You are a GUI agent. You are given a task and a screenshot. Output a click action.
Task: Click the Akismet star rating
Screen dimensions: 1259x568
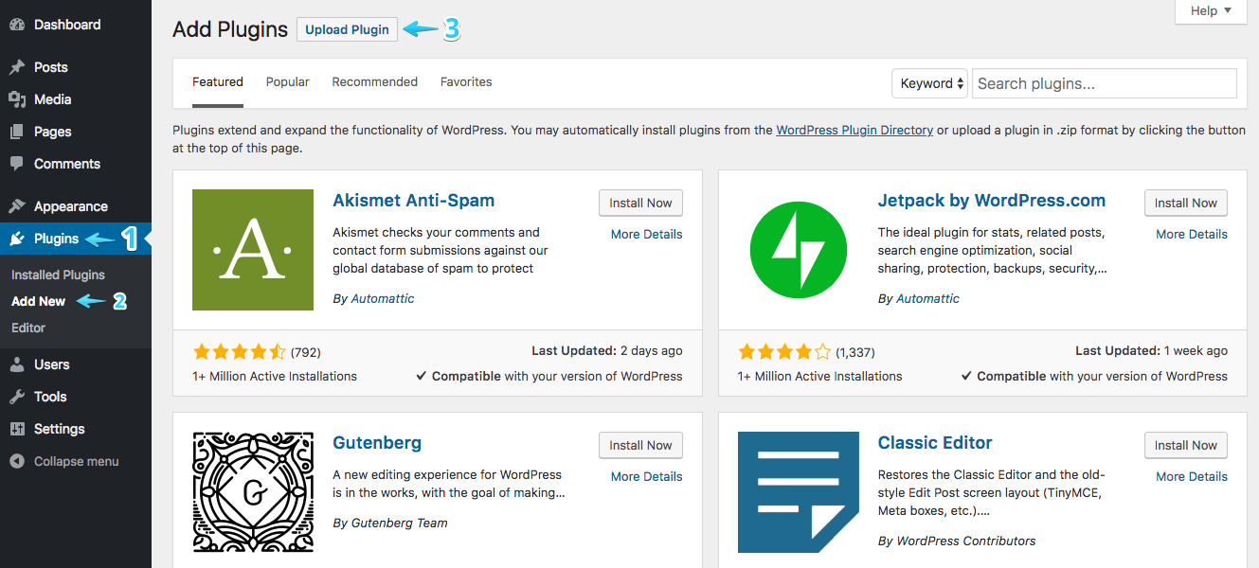[x=239, y=352]
